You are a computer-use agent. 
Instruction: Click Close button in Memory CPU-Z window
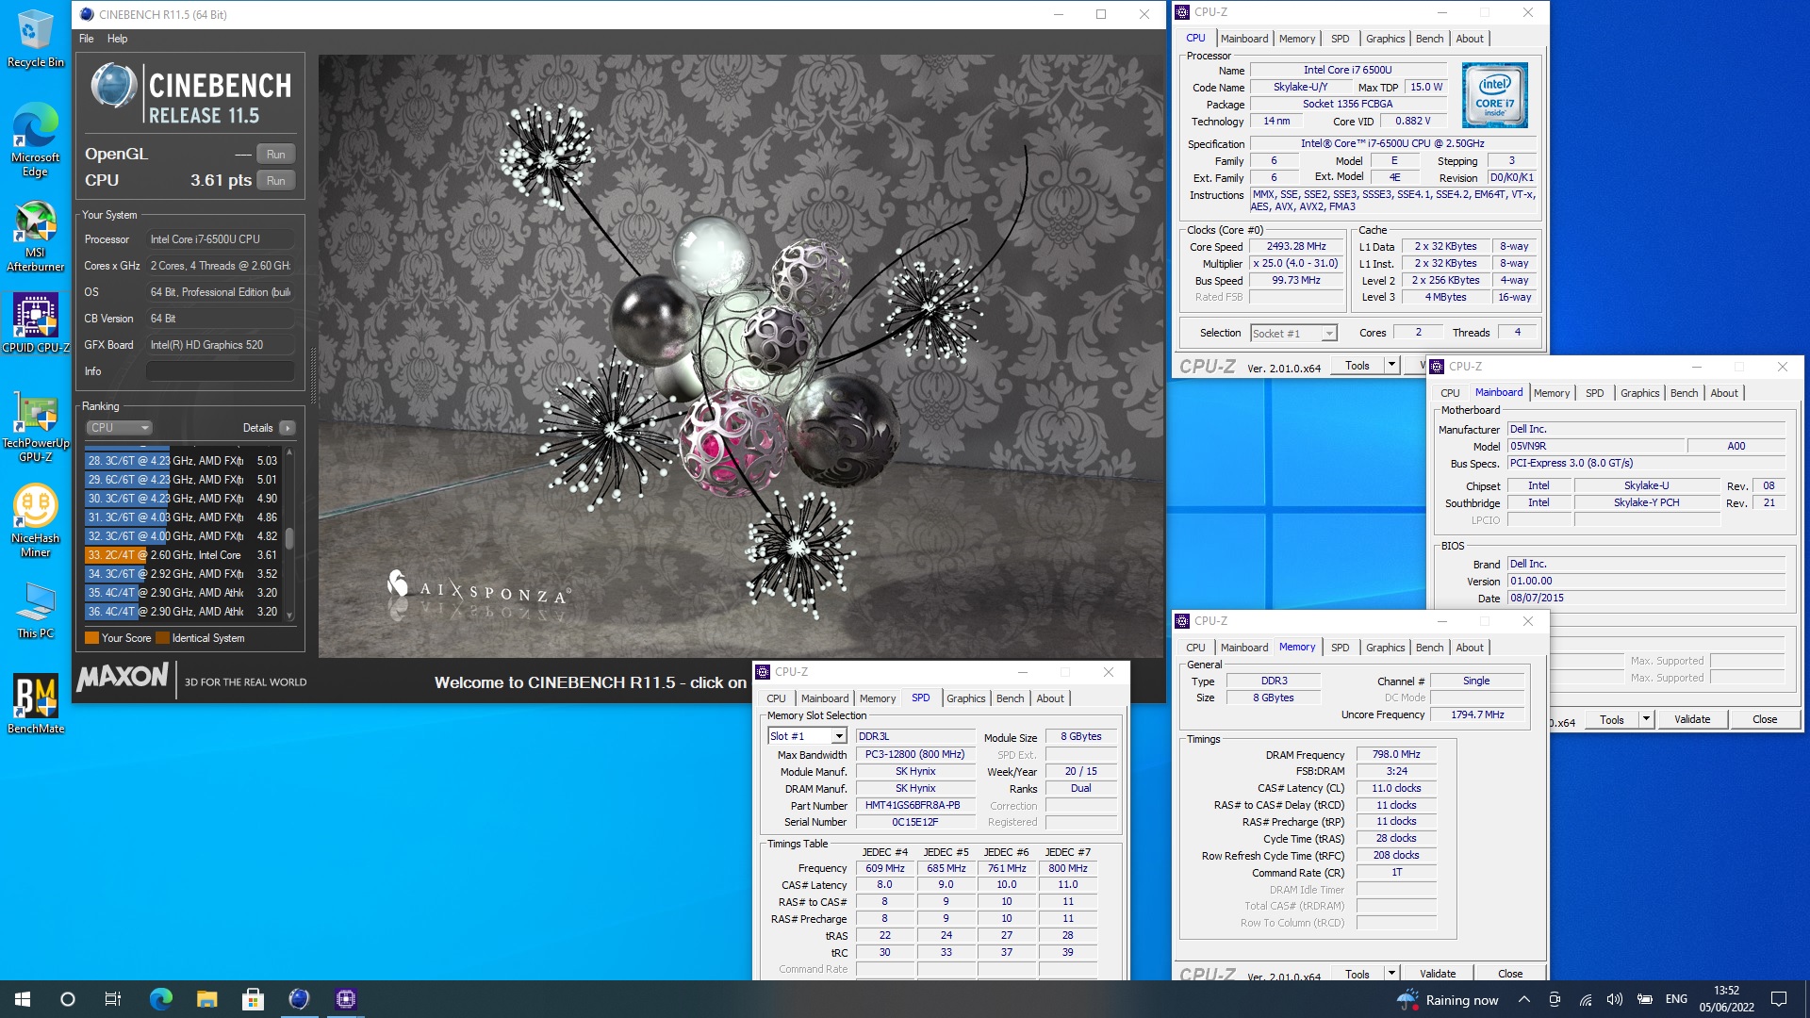click(x=1510, y=974)
